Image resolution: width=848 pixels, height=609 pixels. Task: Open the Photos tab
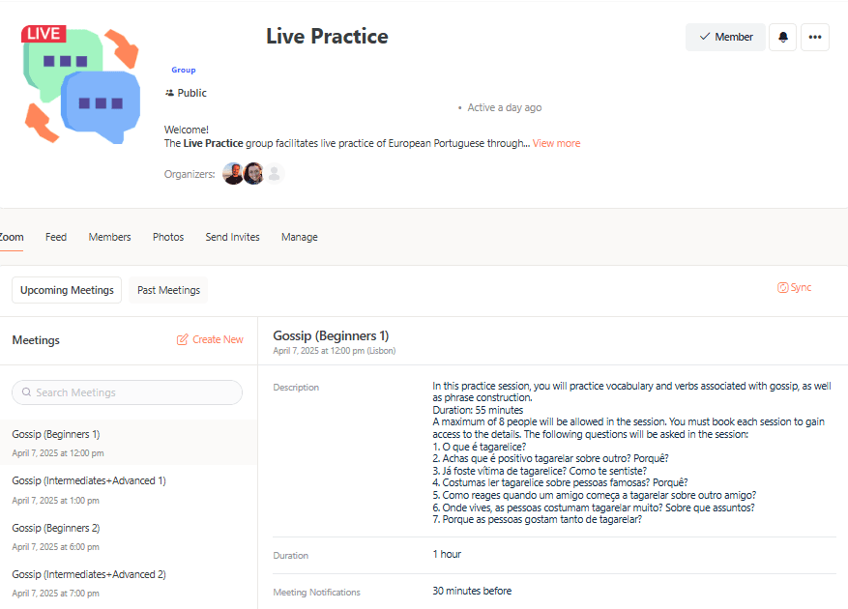pyautogui.click(x=168, y=237)
